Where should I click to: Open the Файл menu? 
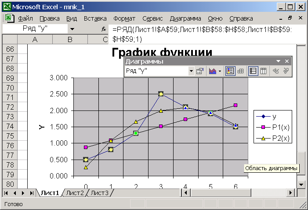tap(25, 18)
